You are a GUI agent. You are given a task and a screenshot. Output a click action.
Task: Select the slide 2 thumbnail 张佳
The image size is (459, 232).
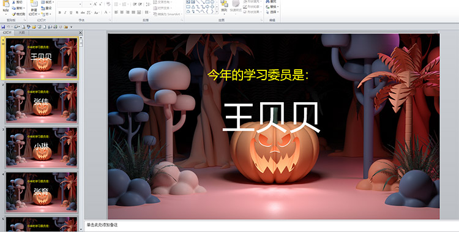(42, 103)
